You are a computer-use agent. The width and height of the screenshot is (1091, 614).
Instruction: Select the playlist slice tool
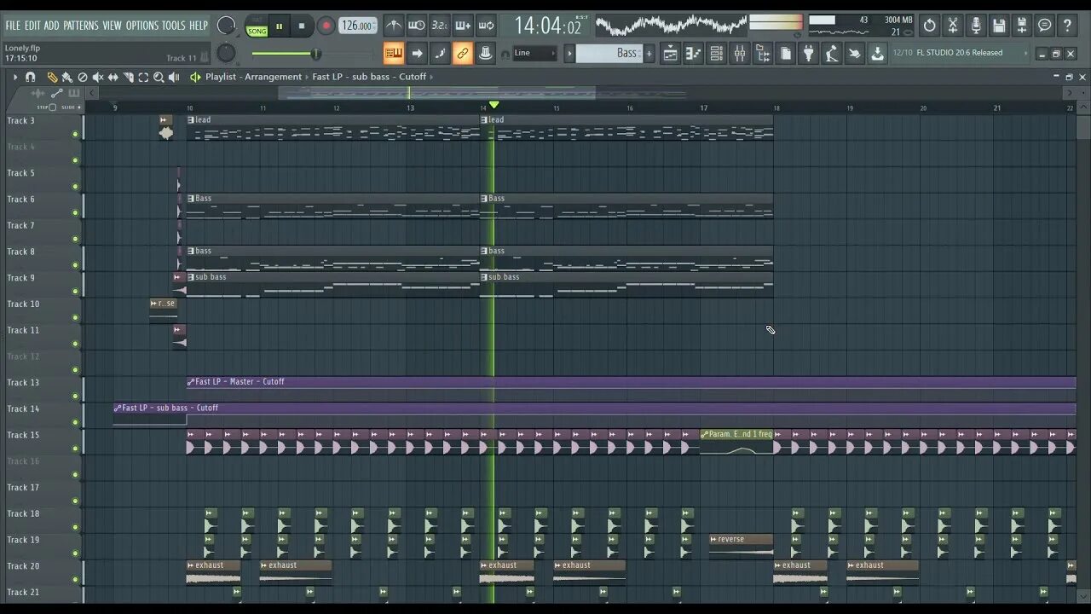129,77
